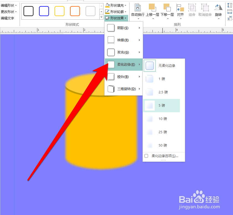Click the Rotate (旋转) icon
This screenshot has width=233, height=215.
click(x=218, y=8)
